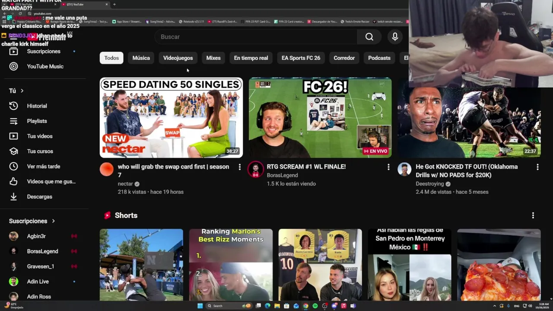
Task: Open nectar channel avatar
Action: (106, 169)
